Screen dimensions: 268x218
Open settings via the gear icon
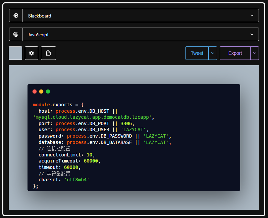pos(32,53)
